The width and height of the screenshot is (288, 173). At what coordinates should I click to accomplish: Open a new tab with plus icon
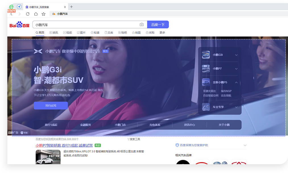(x=71, y=7)
